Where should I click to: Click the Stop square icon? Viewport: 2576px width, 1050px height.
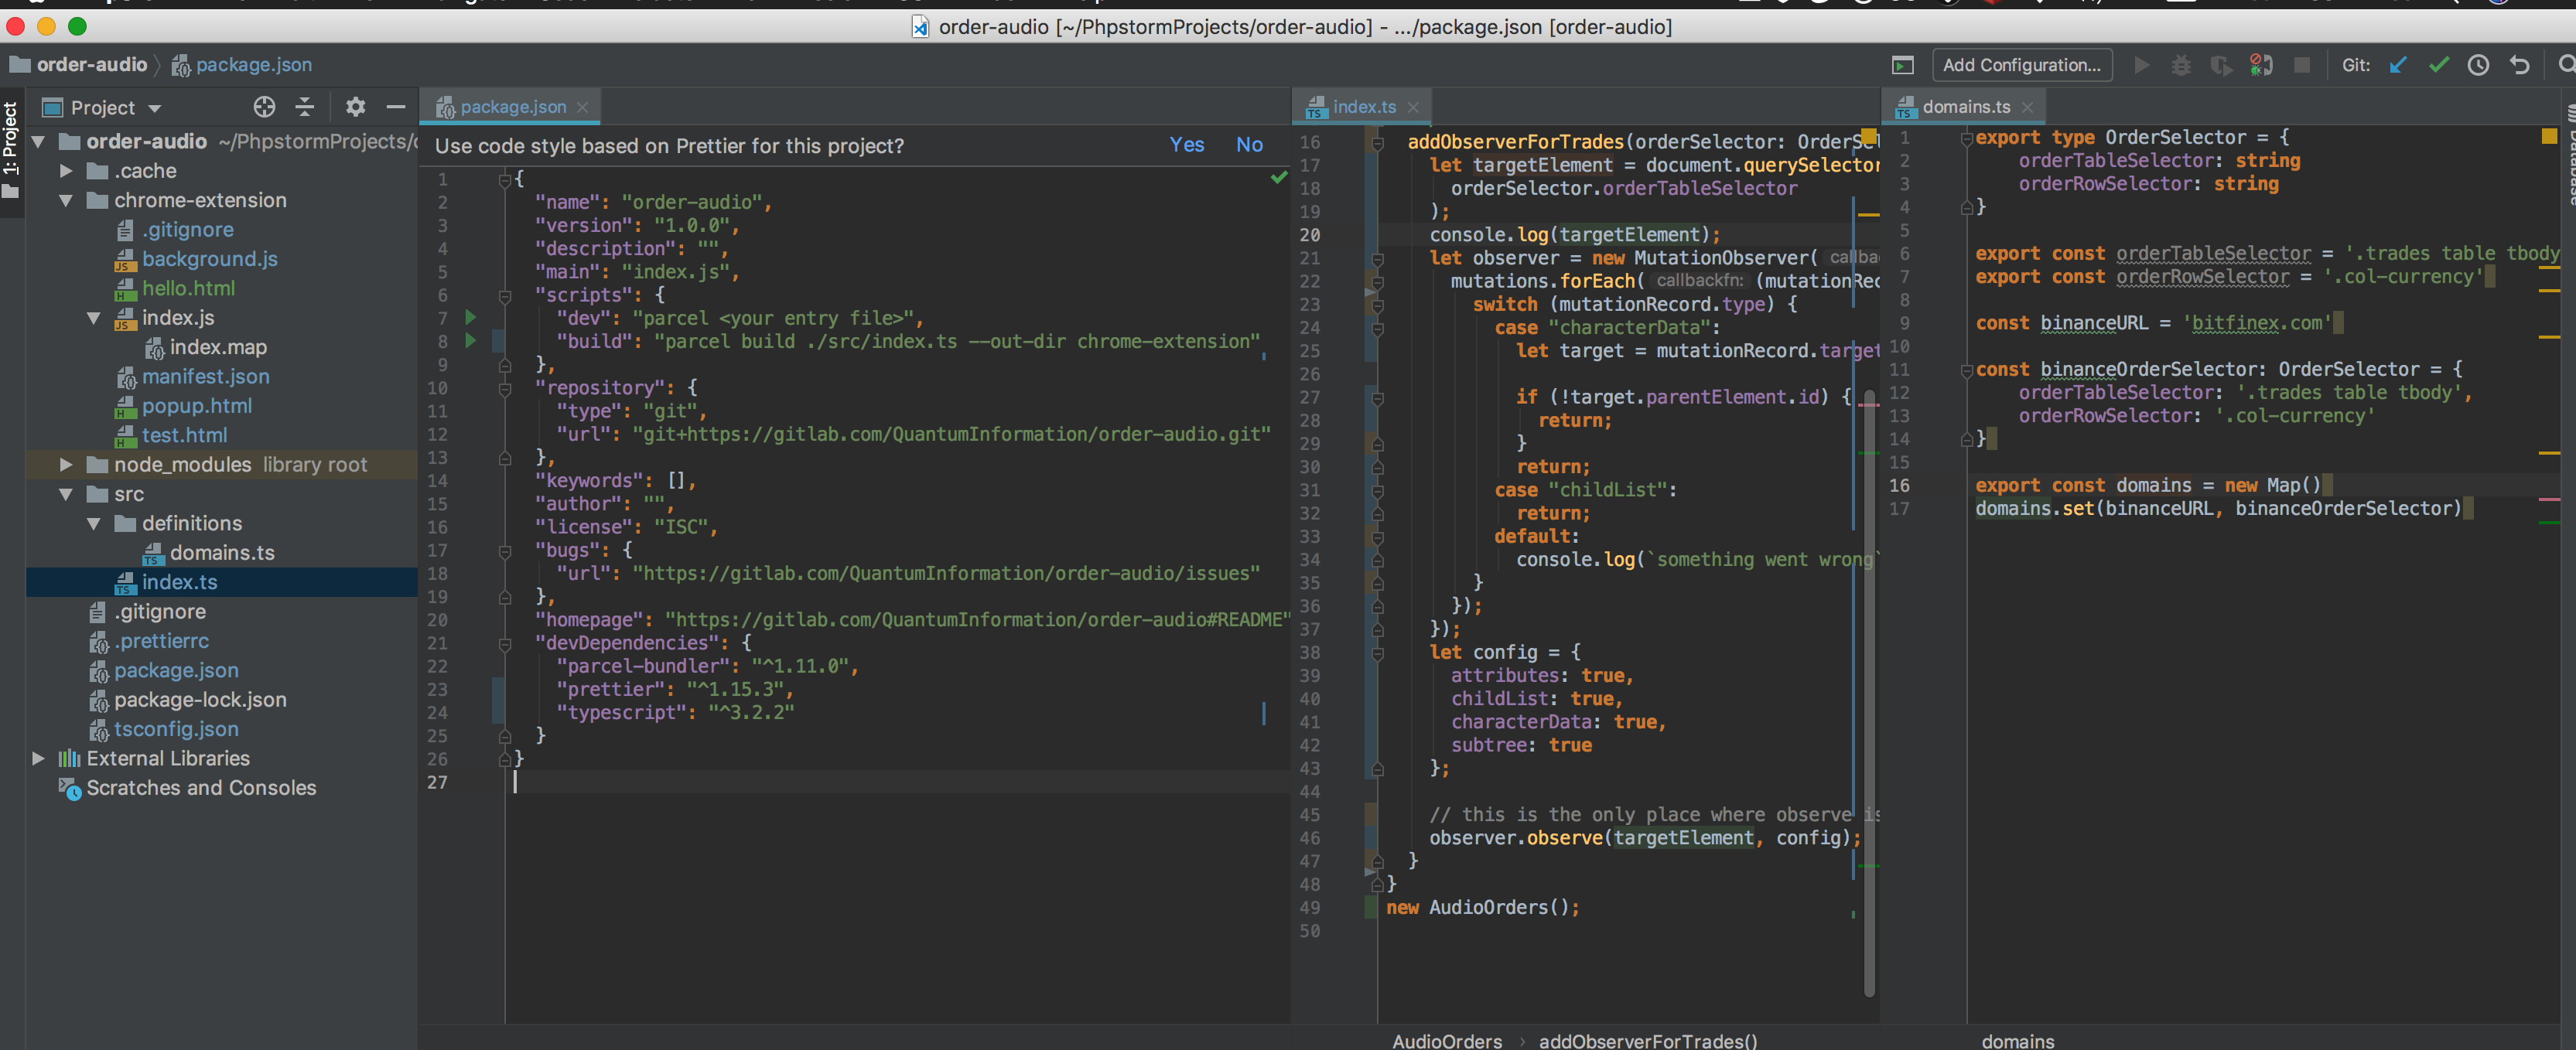pos(2301,65)
